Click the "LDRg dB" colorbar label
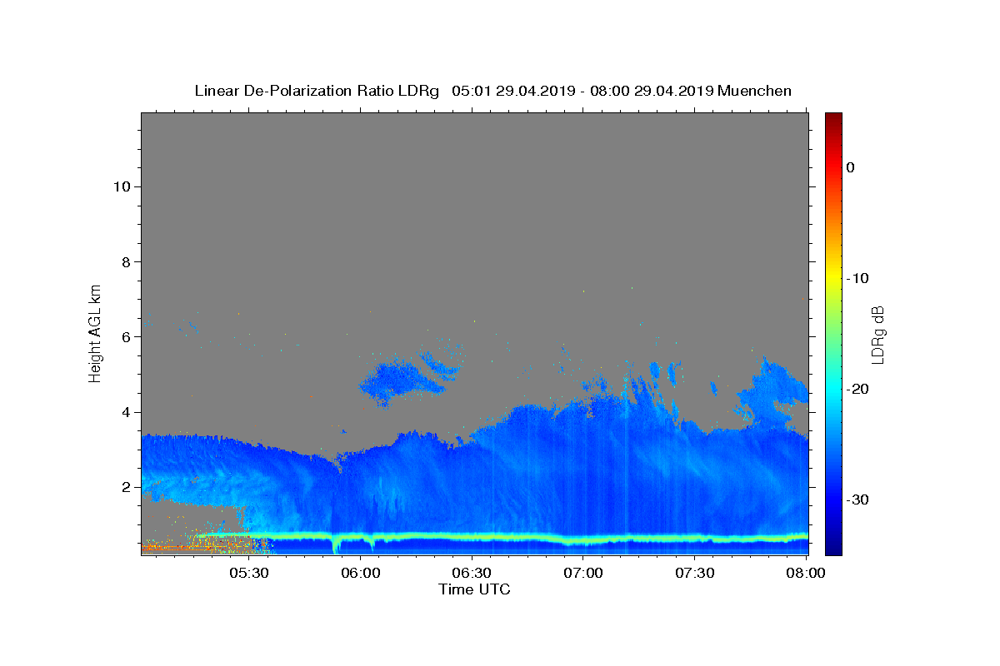The image size is (1000, 666). point(877,335)
